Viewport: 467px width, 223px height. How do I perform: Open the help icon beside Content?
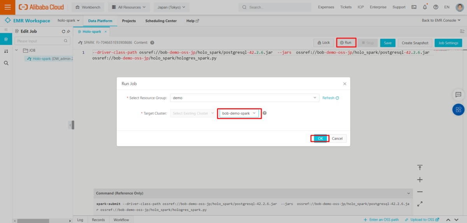click(x=152, y=43)
